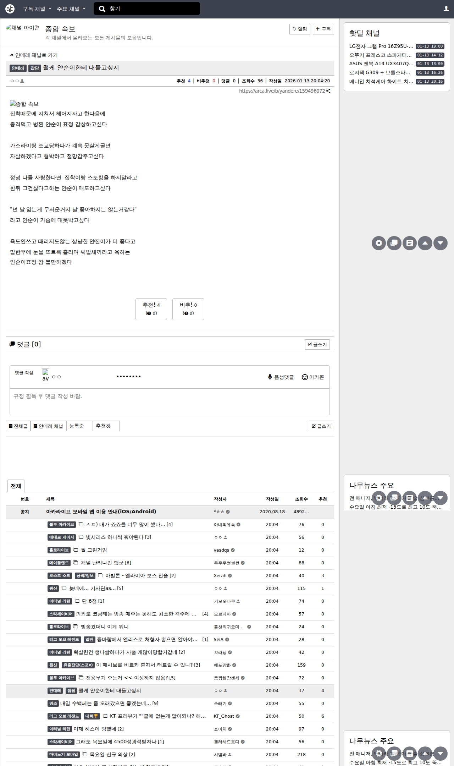Select the 전체 tab above the list
454x766 pixels.
click(x=16, y=486)
